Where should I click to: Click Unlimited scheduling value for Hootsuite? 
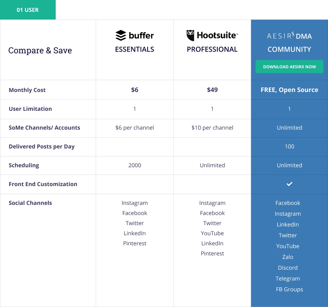pyautogui.click(x=212, y=165)
